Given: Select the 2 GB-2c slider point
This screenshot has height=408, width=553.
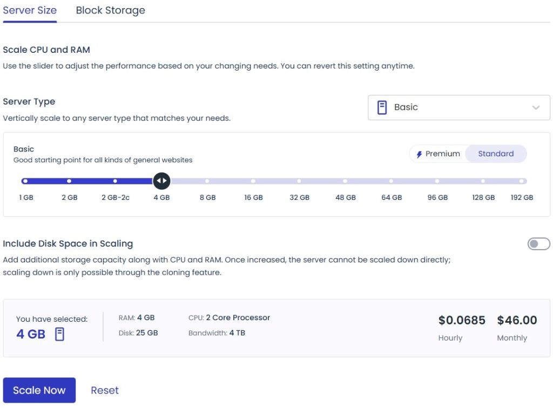Looking at the screenshot, I should 115,181.
